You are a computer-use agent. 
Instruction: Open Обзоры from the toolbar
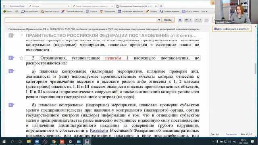click(152, 11)
